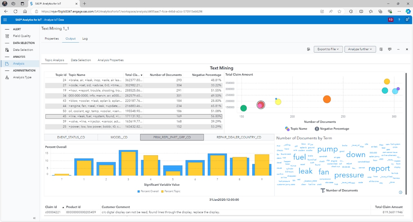The image size is (413, 222).
Task: Select the PRIM_REPL_PART_GRP_CD variable button
Action: click(172, 137)
